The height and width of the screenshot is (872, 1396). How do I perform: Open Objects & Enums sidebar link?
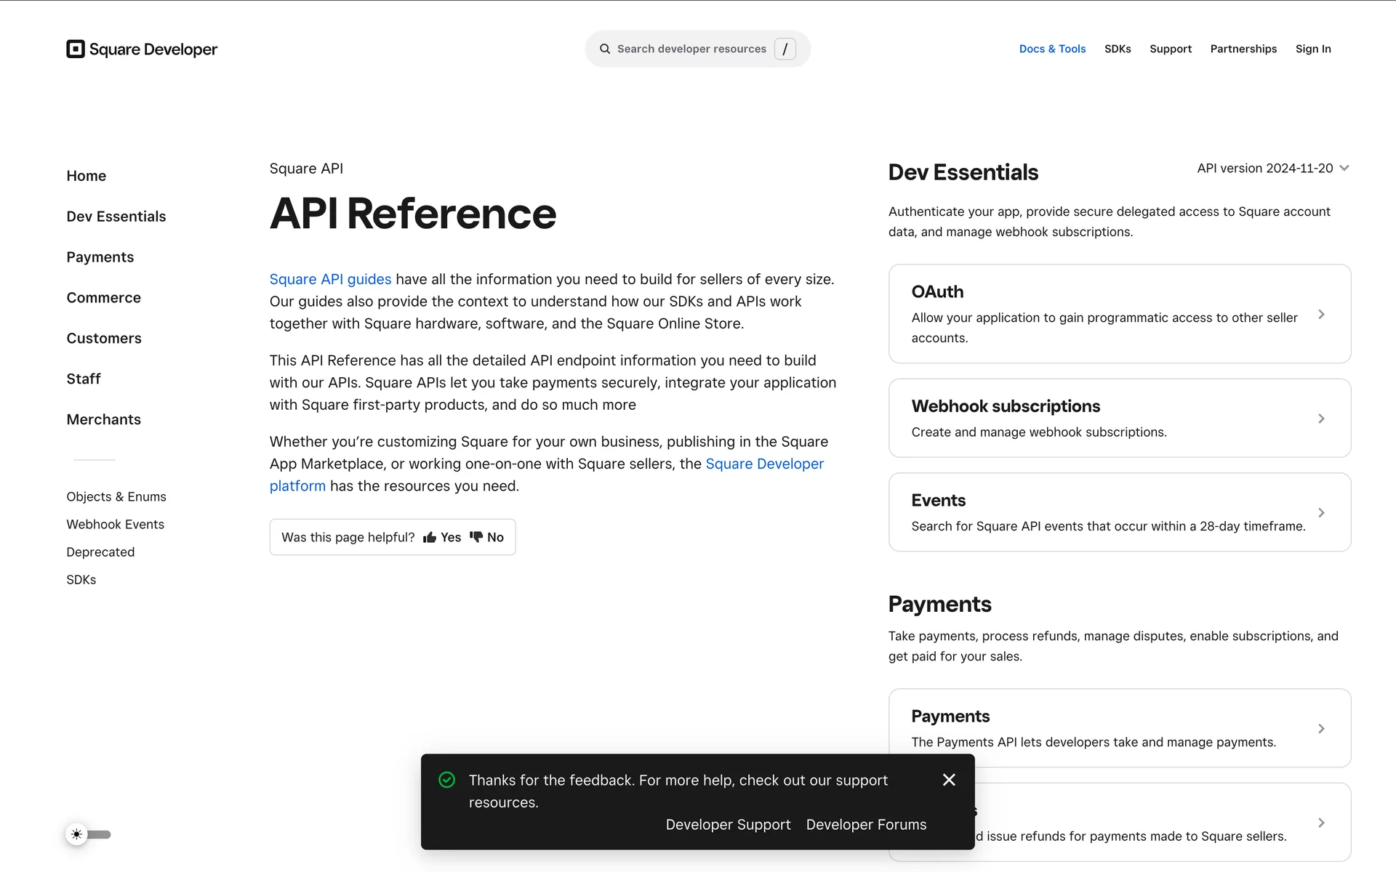tap(116, 496)
